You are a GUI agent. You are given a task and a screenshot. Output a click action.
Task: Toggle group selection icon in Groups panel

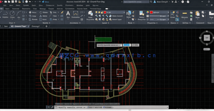click(177, 19)
